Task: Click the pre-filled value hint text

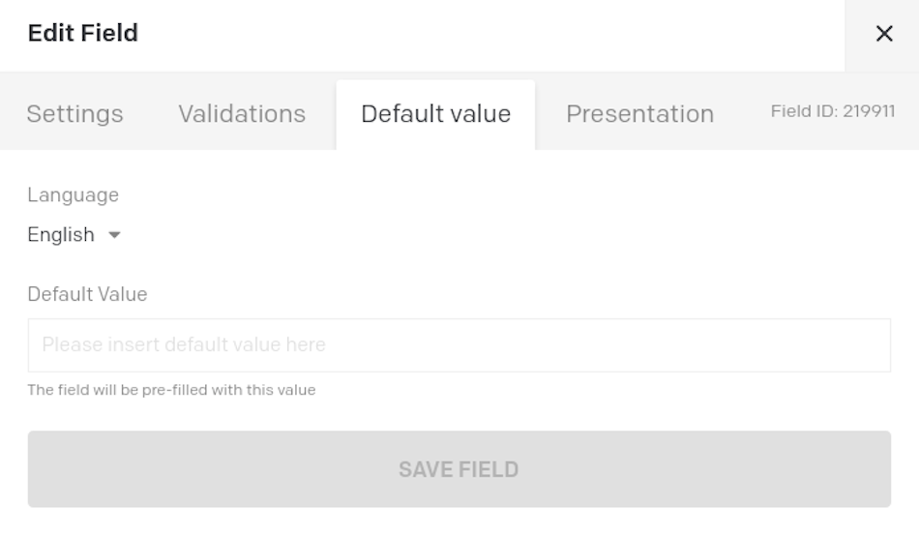Action: [x=172, y=390]
